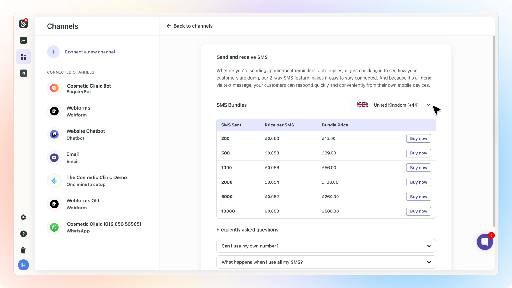Open United Kingdom (+44) country dropdown
Screen dimensions: 512x288
click(x=393, y=105)
